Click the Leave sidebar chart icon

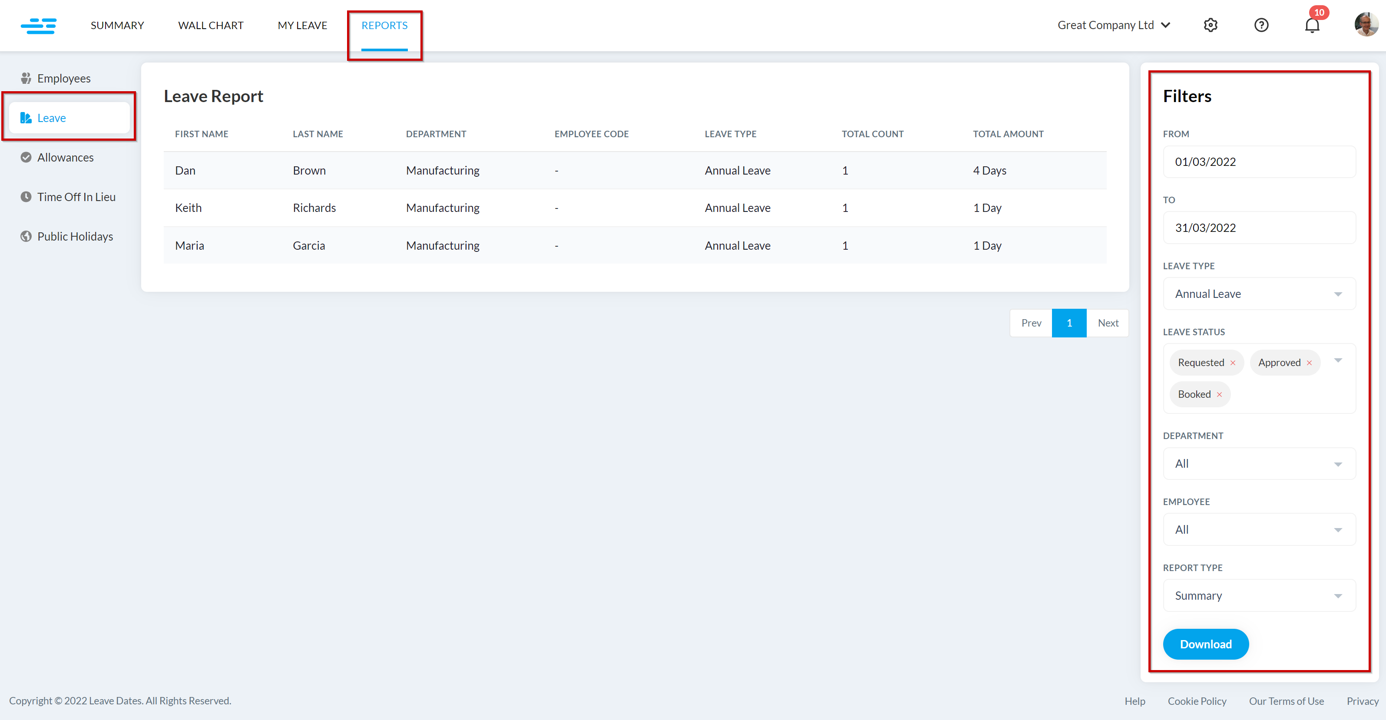pyautogui.click(x=26, y=118)
